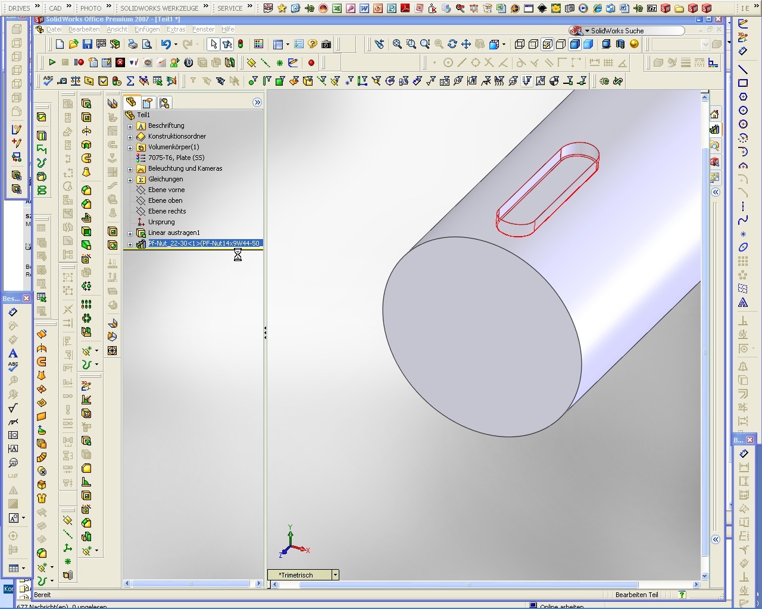Image resolution: width=762 pixels, height=609 pixels.
Task: Toggle Wireframe display mode
Action: click(x=520, y=45)
